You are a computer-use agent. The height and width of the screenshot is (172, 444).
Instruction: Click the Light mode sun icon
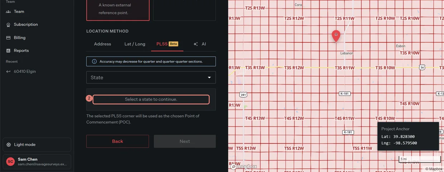pyautogui.click(x=9, y=145)
